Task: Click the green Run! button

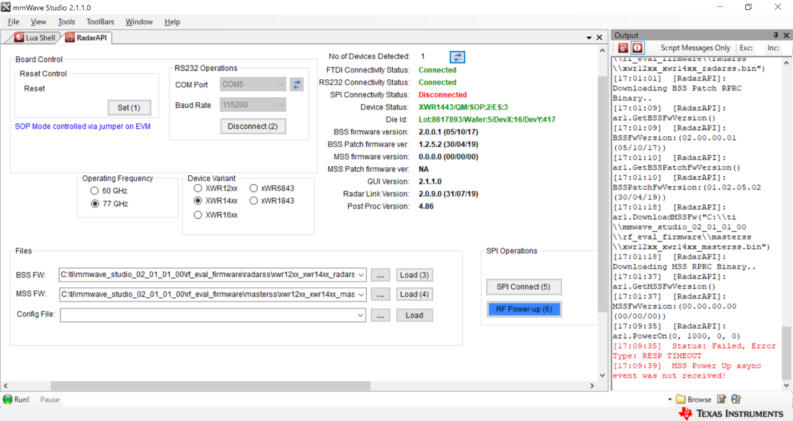Action: (x=17, y=399)
